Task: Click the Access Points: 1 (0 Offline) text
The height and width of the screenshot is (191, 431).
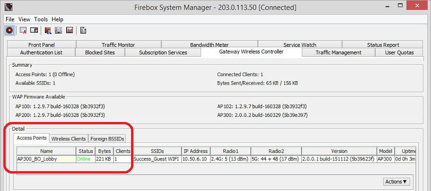Action: [x=45, y=75]
